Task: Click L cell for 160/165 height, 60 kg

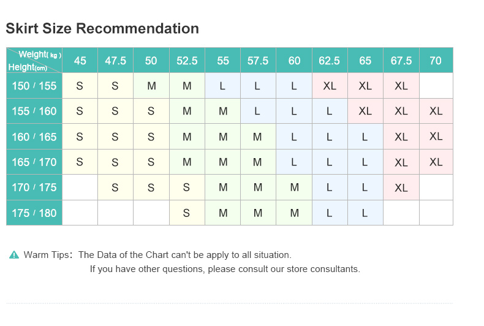Action: 294,137
